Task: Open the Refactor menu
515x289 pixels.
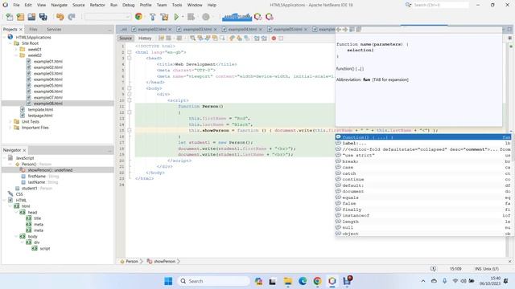Action: [x=97, y=5]
